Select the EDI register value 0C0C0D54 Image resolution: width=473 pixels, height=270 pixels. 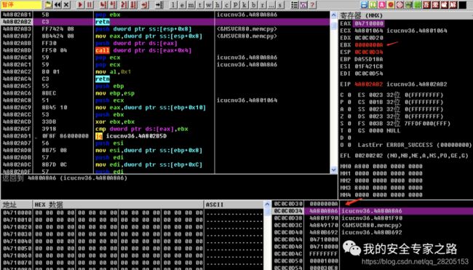369,74
